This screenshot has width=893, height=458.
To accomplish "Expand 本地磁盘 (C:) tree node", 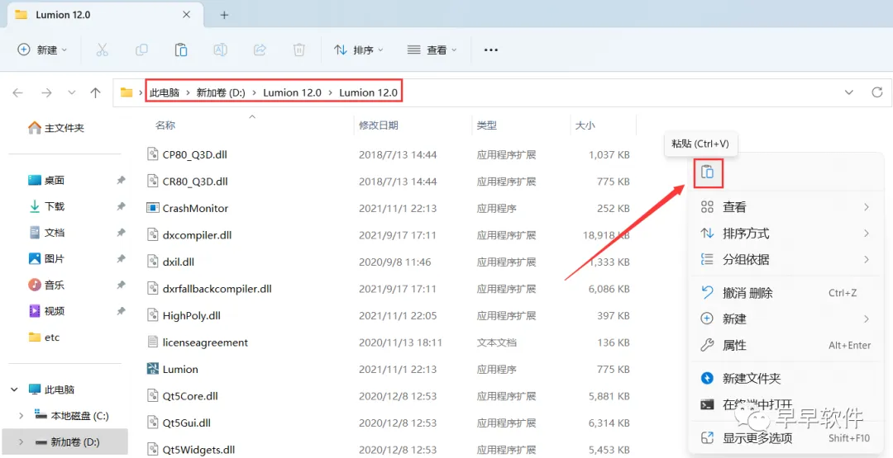I will click(x=21, y=416).
